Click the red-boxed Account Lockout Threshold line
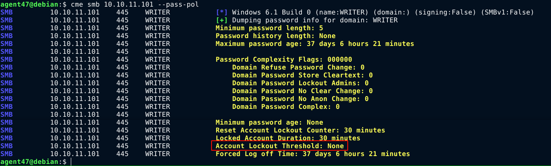551x166 pixels. click(279, 146)
